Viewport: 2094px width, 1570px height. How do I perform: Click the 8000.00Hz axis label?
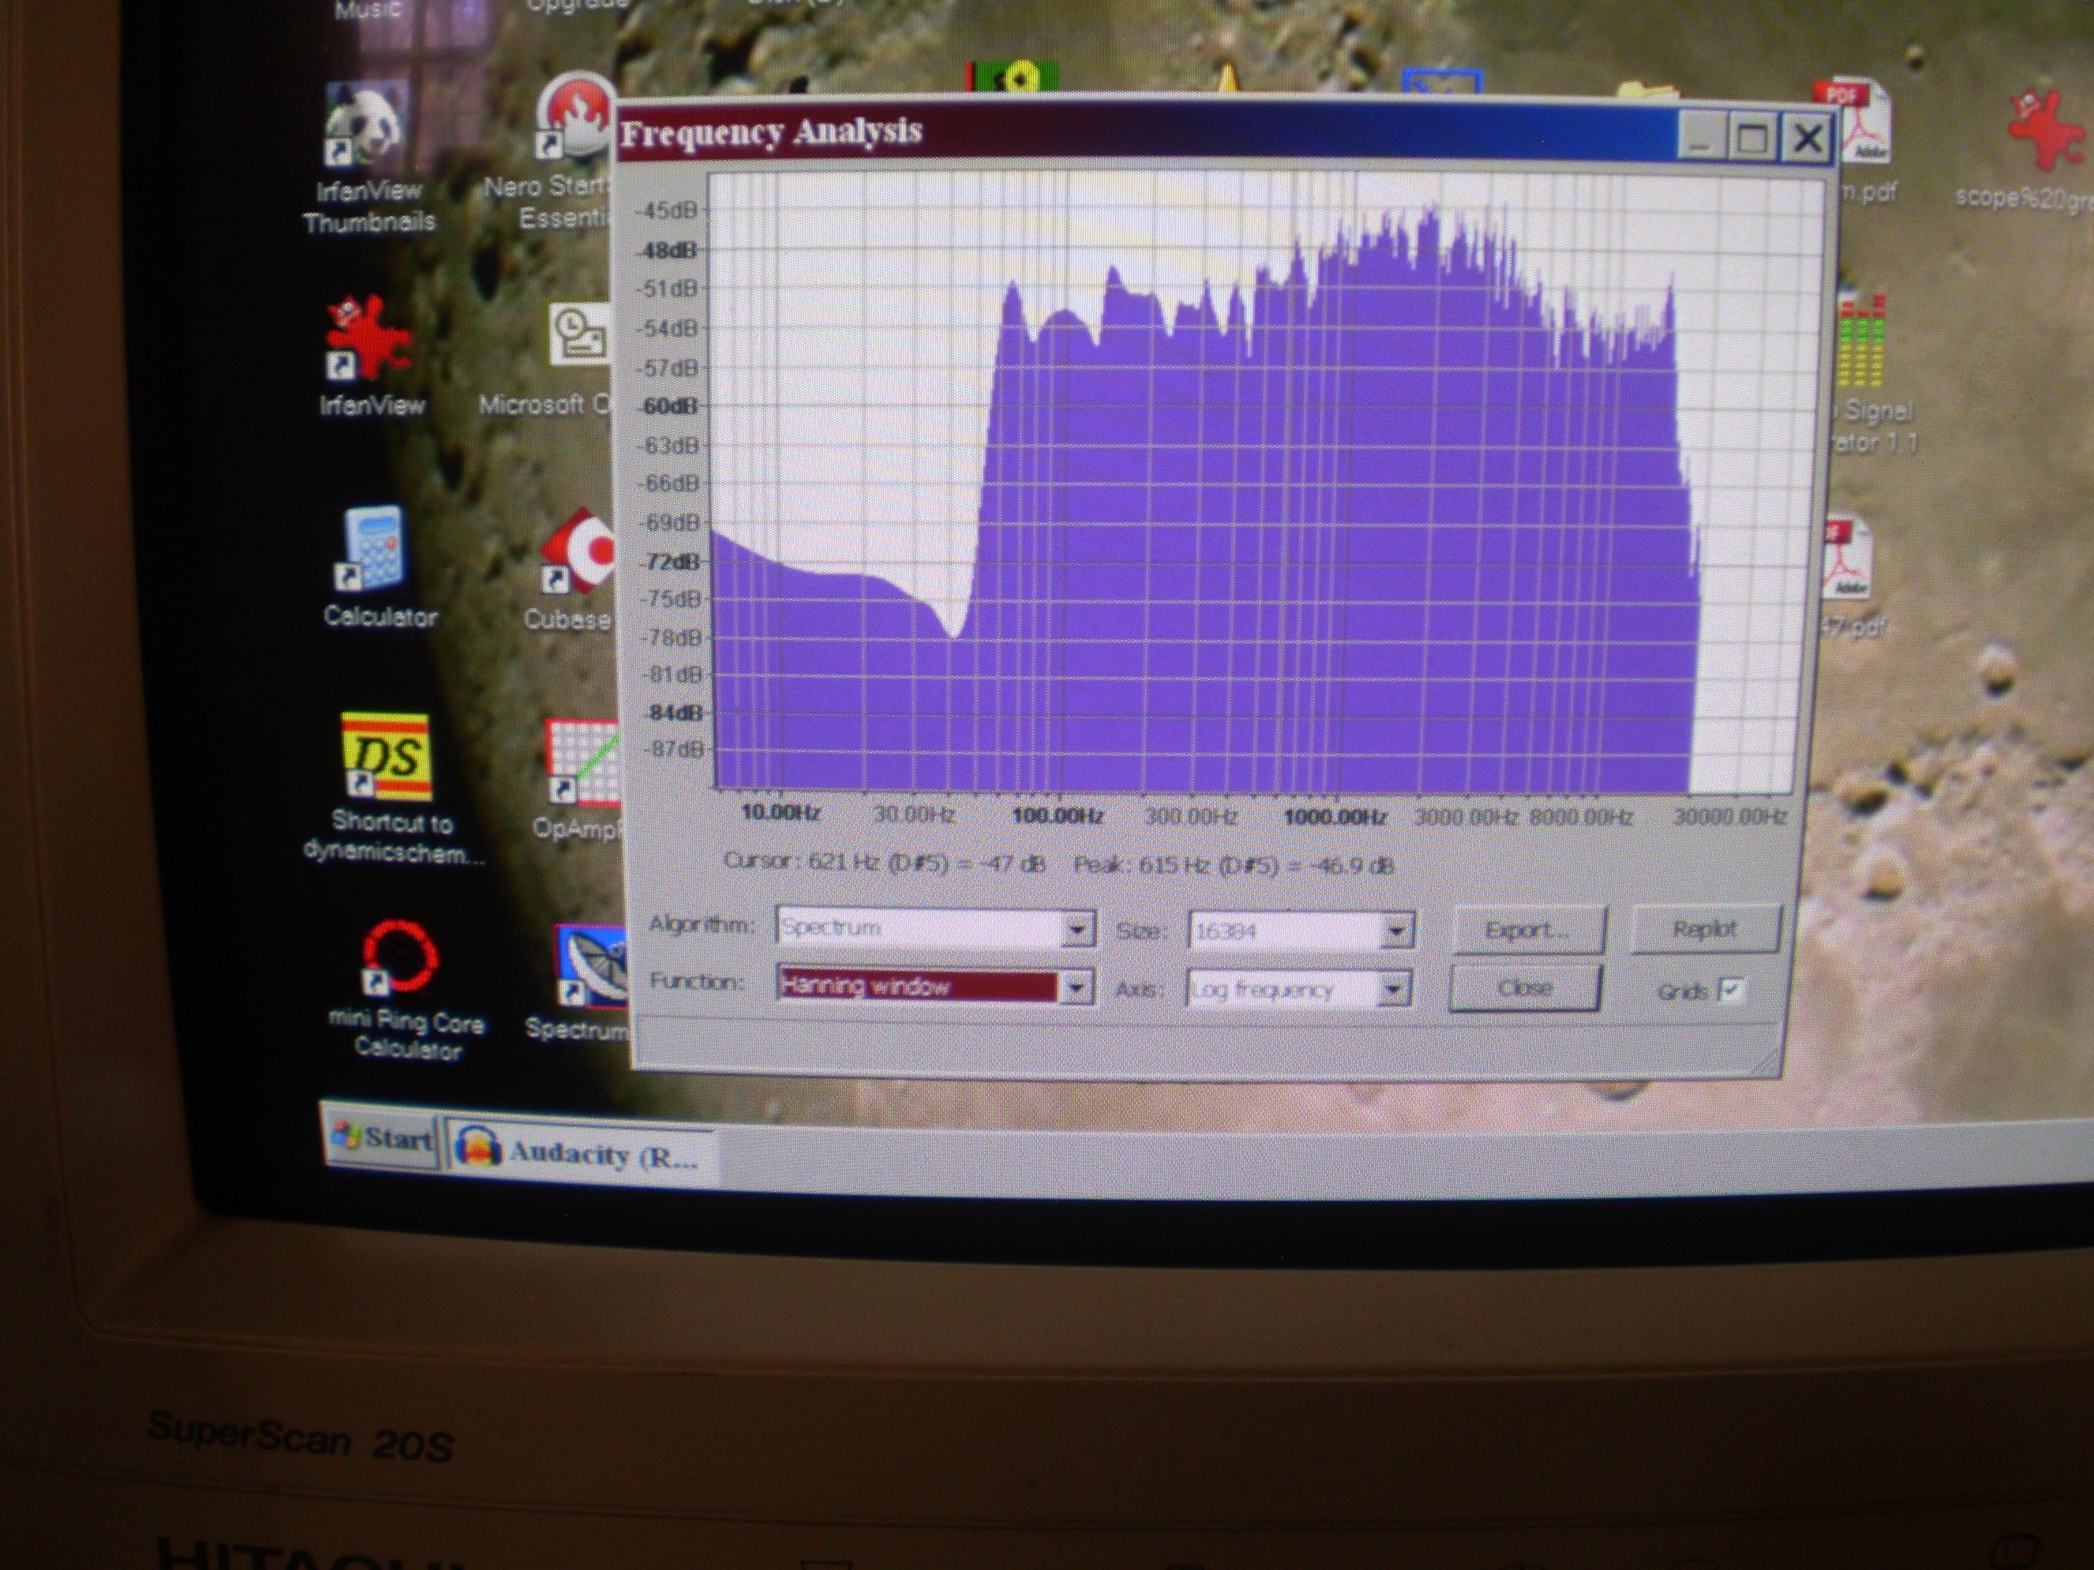click(1581, 817)
